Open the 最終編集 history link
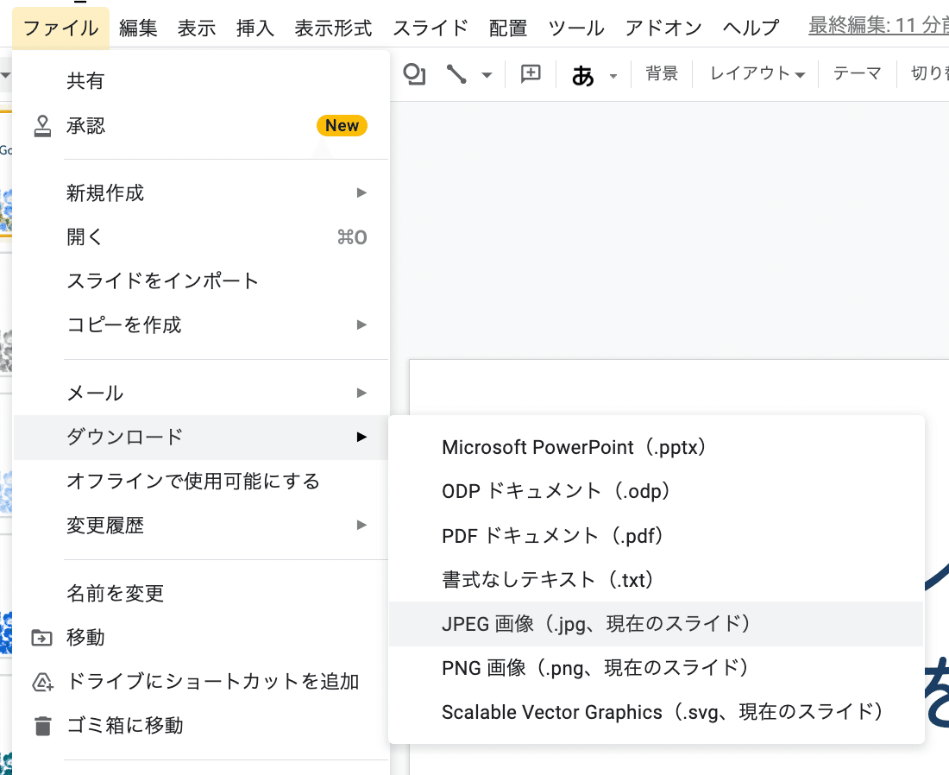This screenshot has height=775, width=949. point(878,25)
